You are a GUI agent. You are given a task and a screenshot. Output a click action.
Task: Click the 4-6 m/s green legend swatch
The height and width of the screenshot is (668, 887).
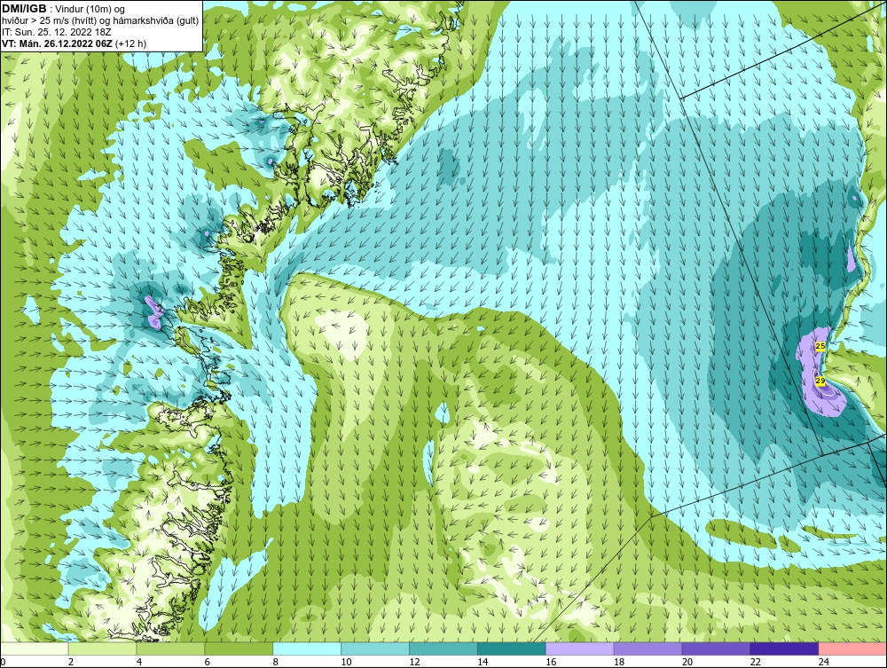(x=171, y=648)
